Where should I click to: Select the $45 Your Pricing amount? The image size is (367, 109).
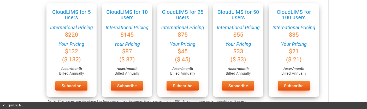point(182,52)
